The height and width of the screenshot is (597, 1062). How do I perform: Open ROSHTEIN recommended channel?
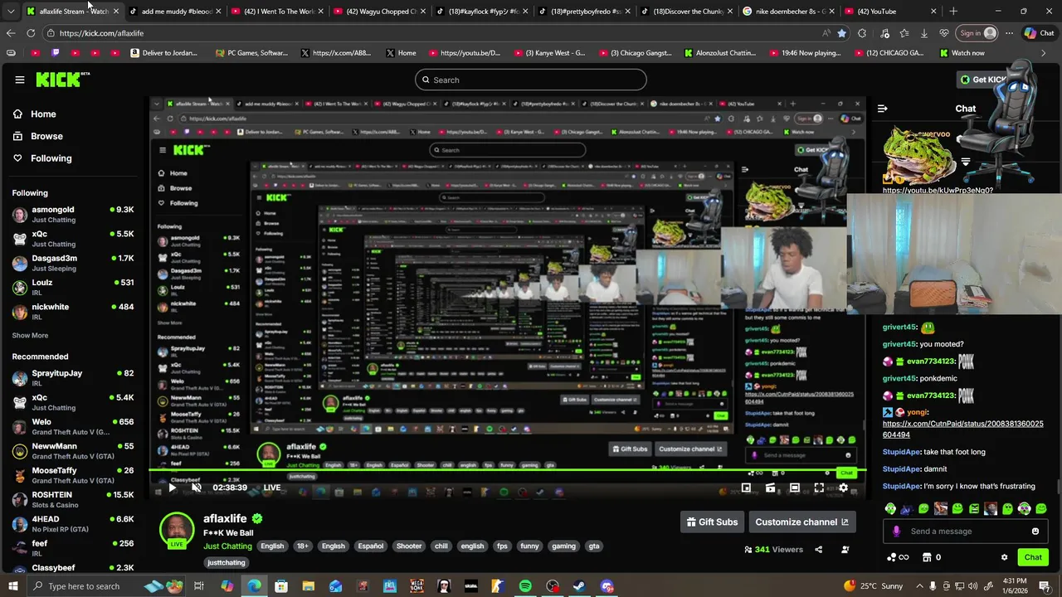tap(73, 500)
